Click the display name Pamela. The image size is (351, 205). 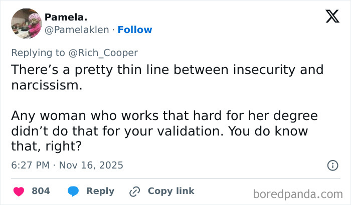pyautogui.click(x=63, y=17)
